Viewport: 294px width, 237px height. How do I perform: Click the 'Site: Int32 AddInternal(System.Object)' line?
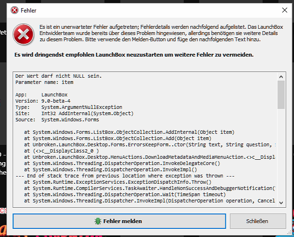point(74,113)
